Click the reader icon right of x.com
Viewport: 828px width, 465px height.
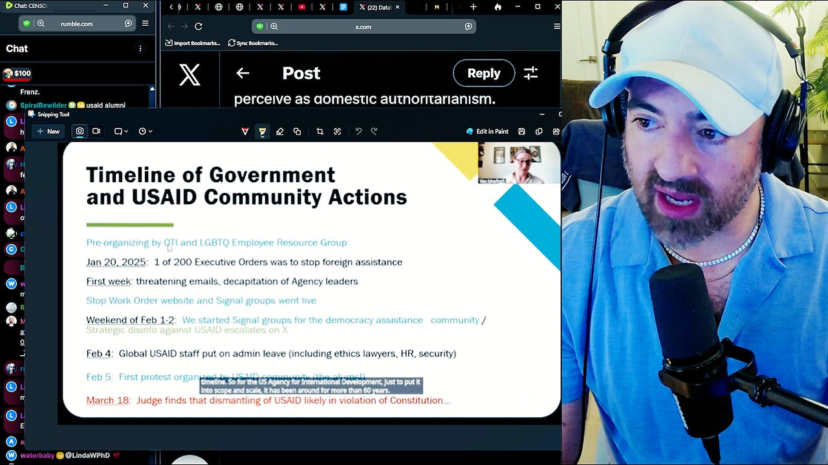[468, 26]
